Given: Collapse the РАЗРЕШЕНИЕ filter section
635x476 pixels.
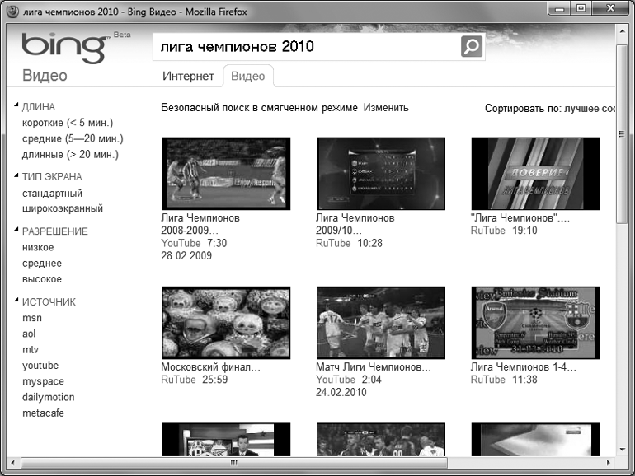Looking at the screenshot, I should coord(16,231).
